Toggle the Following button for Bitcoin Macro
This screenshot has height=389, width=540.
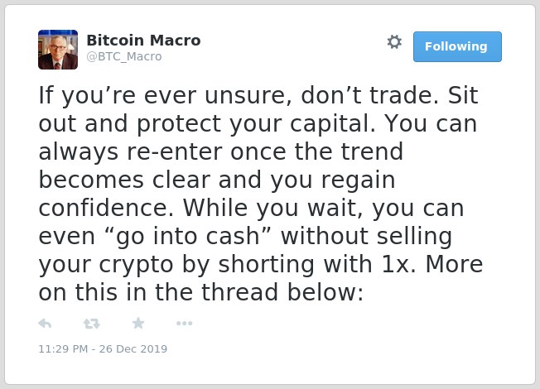pos(457,47)
